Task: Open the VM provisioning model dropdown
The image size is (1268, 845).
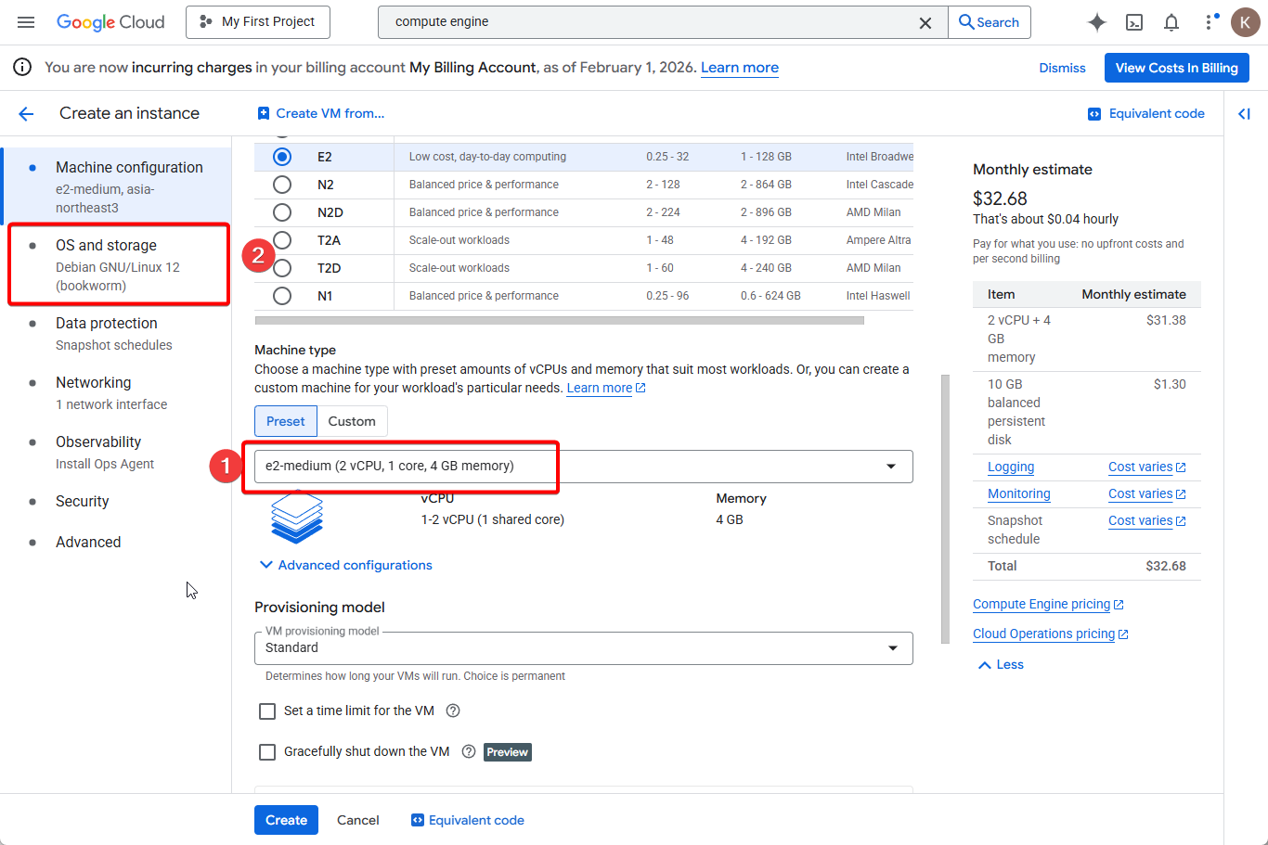Action: pos(584,647)
